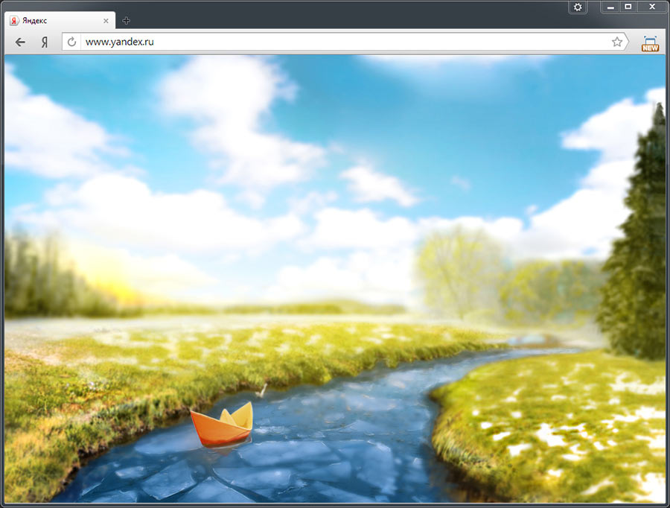This screenshot has height=508, width=670.
Task: Reload the page with the refresh icon
Action: [72, 42]
